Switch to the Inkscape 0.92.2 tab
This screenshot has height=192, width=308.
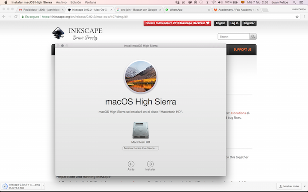90,9
